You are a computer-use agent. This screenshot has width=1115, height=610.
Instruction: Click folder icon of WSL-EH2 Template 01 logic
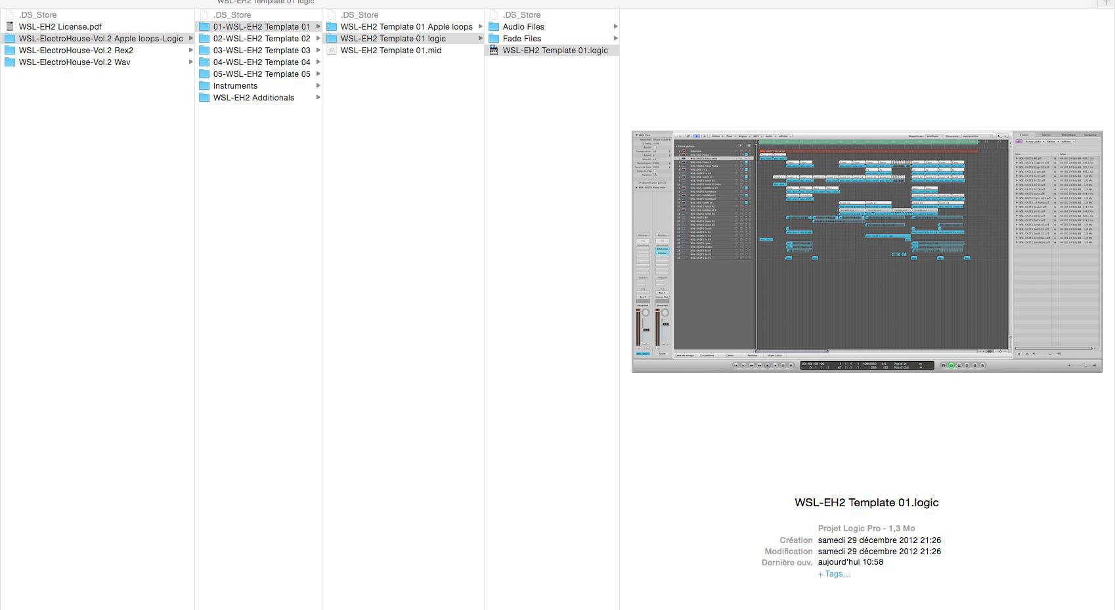pyautogui.click(x=332, y=39)
